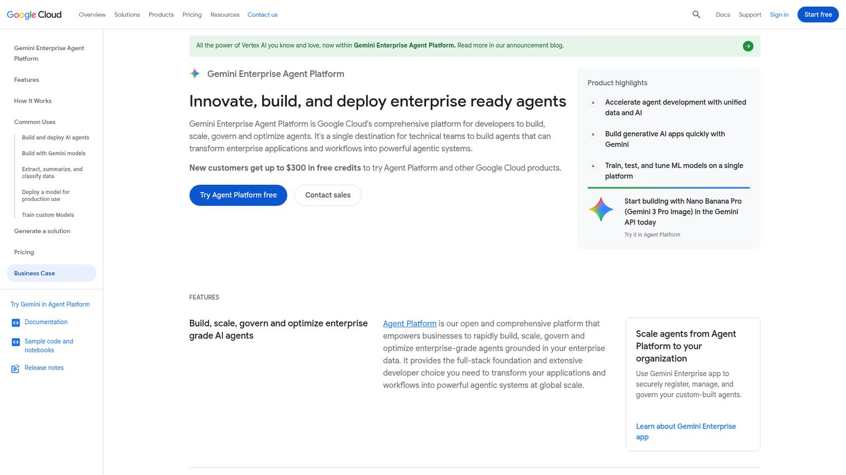The image size is (846, 475).
Task: Open the Products menu
Action: coord(161,15)
